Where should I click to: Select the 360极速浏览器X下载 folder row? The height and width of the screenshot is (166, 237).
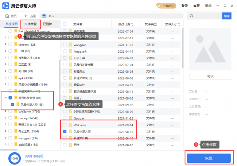tap(120, 112)
